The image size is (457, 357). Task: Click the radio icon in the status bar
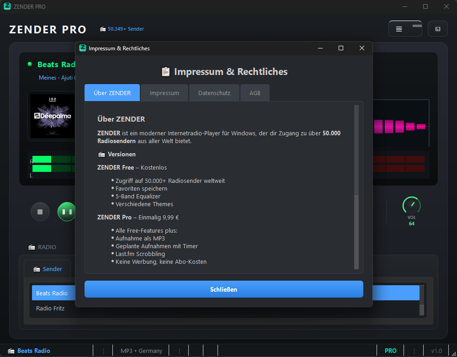11,351
